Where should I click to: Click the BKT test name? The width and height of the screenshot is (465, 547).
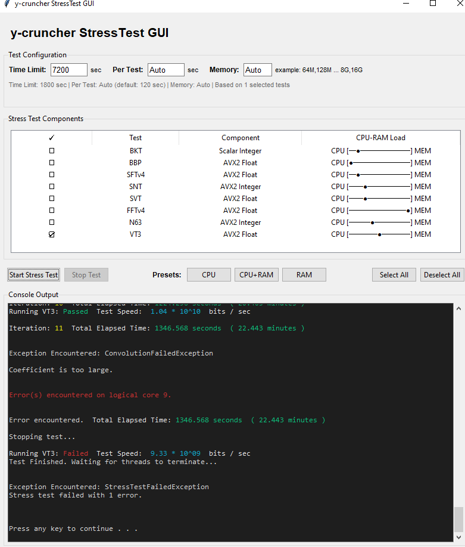pyautogui.click(x=136, y=151)
